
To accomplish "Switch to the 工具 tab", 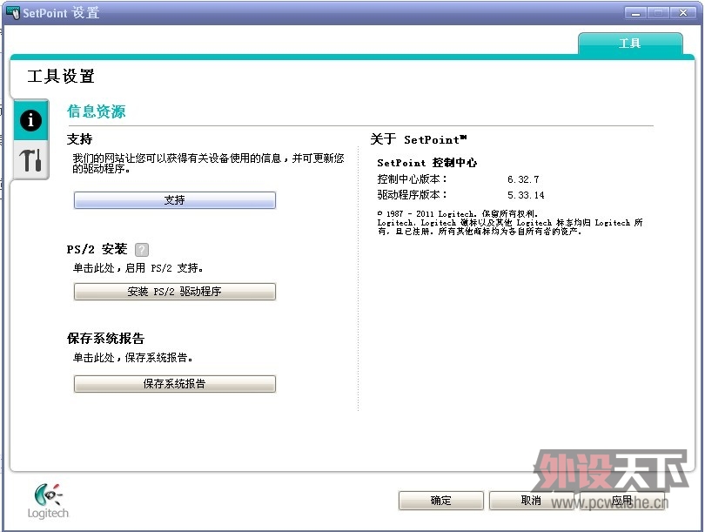I will click(x=630, y=44).
